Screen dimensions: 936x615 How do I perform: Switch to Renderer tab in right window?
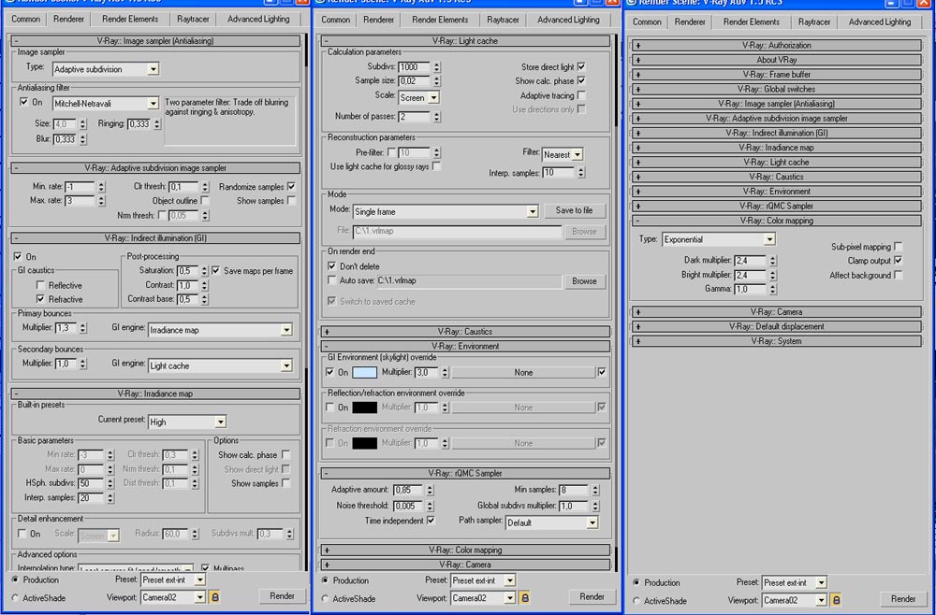(690, 22)
